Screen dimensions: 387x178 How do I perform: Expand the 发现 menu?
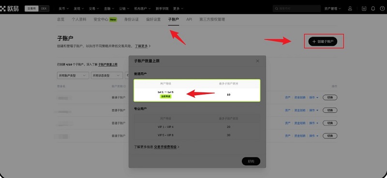point(79,9)
